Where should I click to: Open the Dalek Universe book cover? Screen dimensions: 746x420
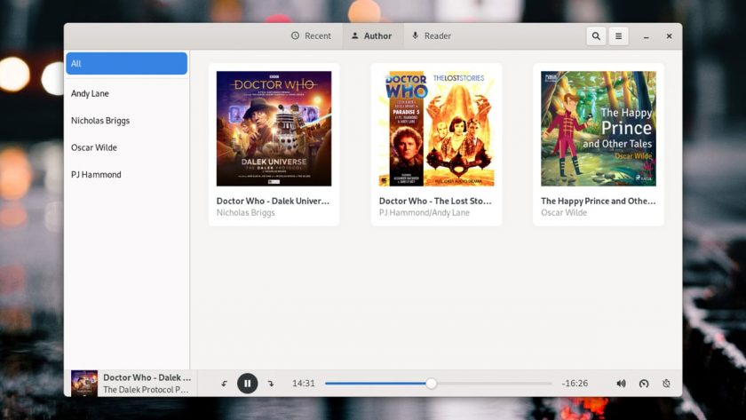pyautogui.click(x=274, y=129)
